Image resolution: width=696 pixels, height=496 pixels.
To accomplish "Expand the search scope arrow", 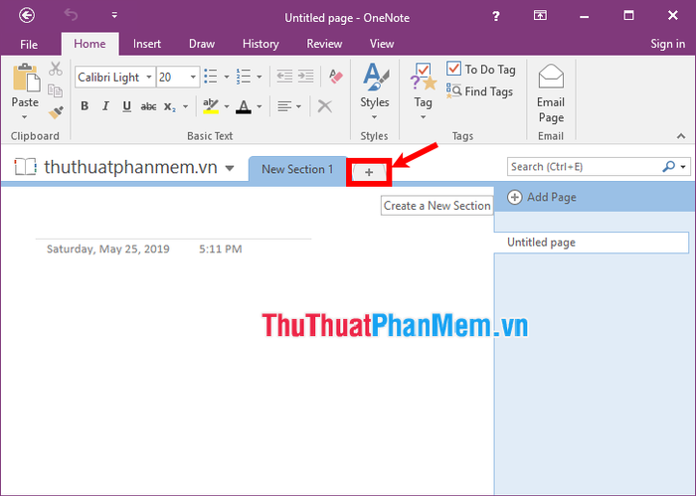I will 683,167.
